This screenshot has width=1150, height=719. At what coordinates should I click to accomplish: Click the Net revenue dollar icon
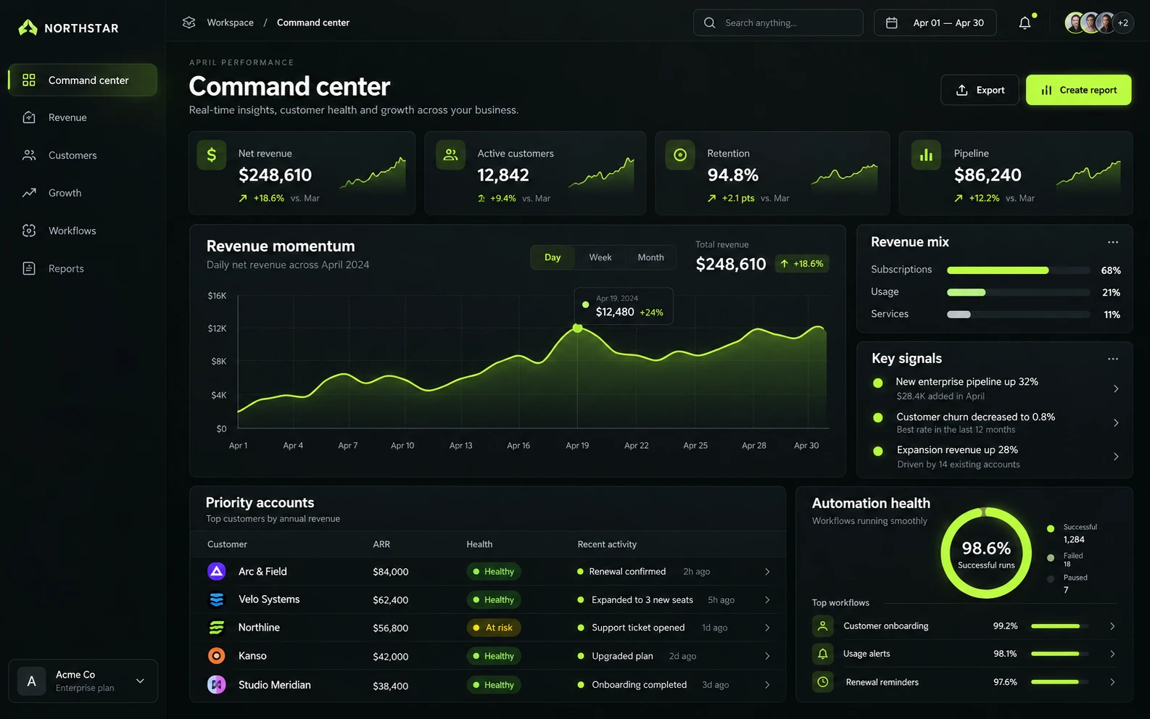[211, 155]
